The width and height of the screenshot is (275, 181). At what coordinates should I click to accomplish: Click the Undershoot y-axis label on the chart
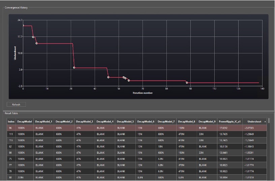[15, 53]
